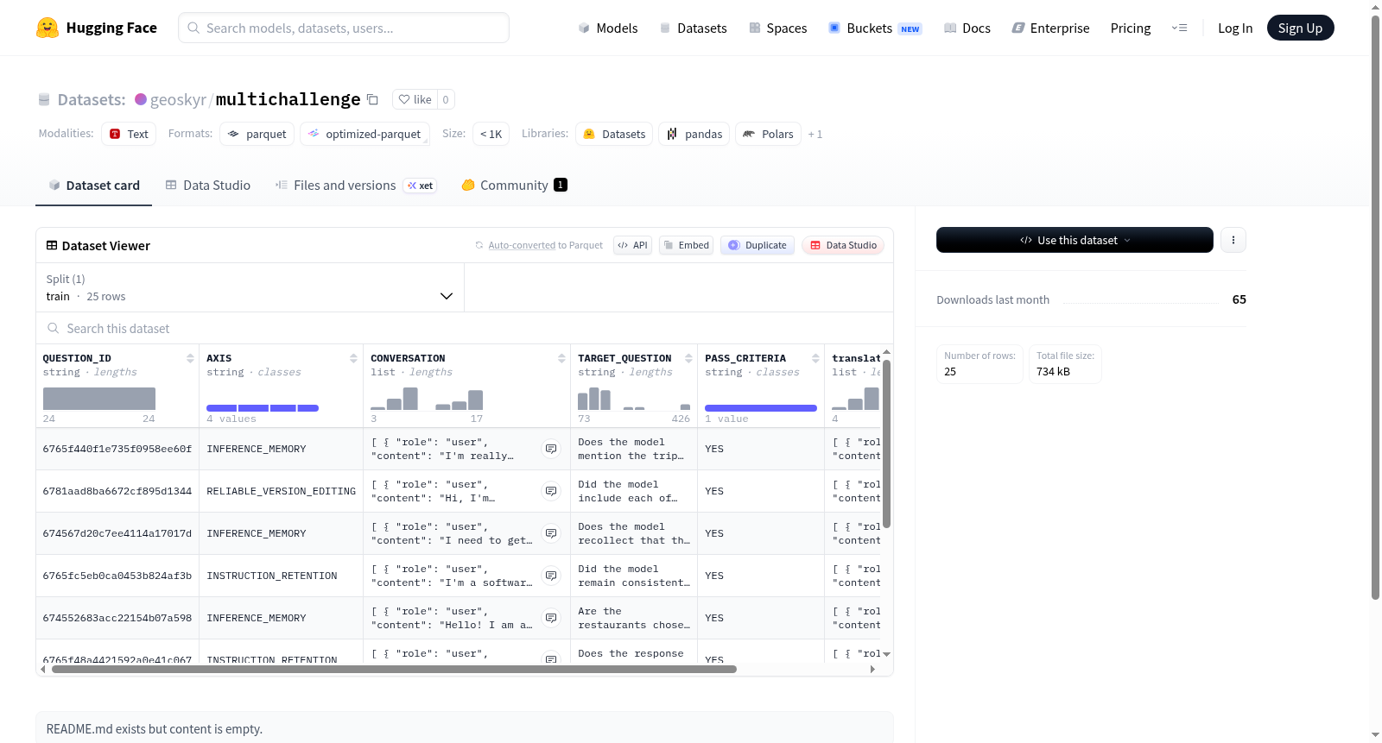Open conversation viewer for row 674567d20c7ee4114a17017d

point(551,533)
